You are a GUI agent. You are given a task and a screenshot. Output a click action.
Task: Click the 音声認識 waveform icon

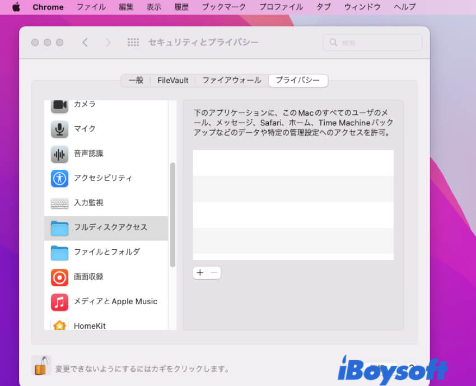59,154
